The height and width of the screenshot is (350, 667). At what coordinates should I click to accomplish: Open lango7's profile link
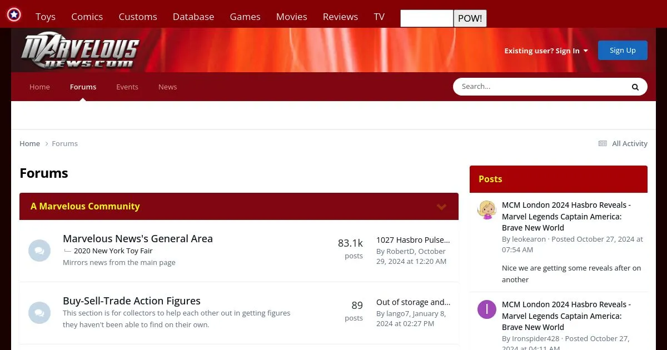tap(398, 313)
